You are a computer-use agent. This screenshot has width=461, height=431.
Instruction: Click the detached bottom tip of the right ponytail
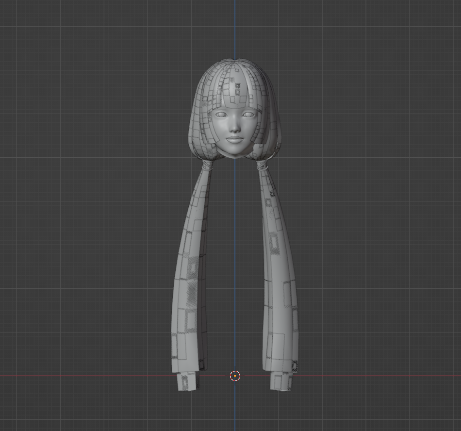(x=281, y=381)
